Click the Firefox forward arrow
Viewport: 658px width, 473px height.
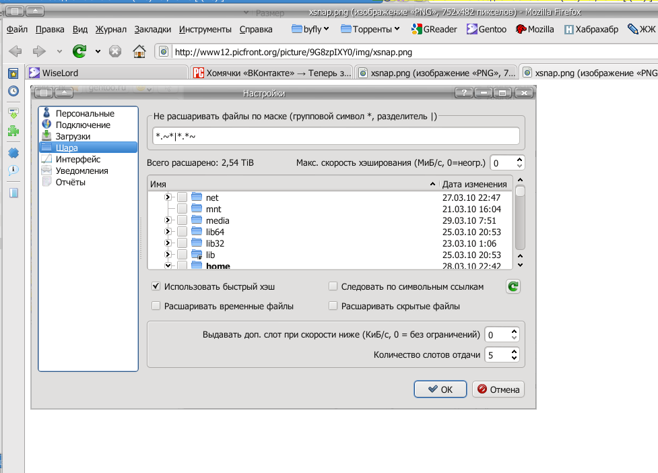(x=39, y=52)
